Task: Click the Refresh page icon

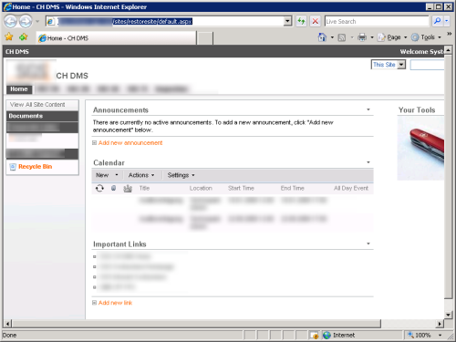Action: pos(301,21)
